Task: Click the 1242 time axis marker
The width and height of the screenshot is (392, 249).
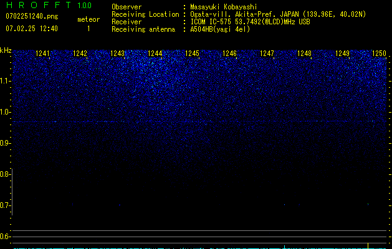Action: point(80,53)
